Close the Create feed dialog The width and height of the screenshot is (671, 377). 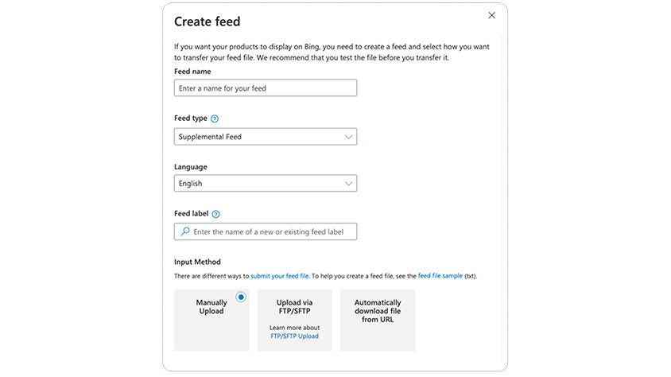[x=491, y=15]
